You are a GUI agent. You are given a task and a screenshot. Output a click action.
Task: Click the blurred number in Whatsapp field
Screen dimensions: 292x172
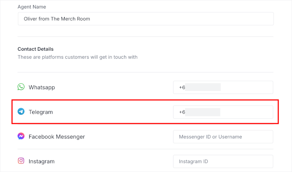203,88
